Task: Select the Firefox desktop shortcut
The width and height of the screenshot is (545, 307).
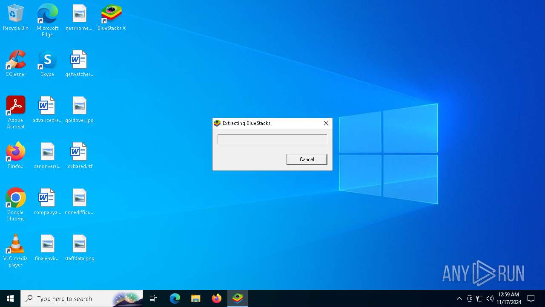Action: (x=16, y=156)
